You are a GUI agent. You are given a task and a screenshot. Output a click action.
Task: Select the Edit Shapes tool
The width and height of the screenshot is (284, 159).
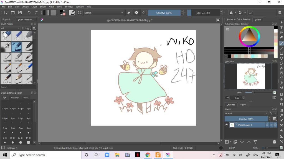[281, 32]
